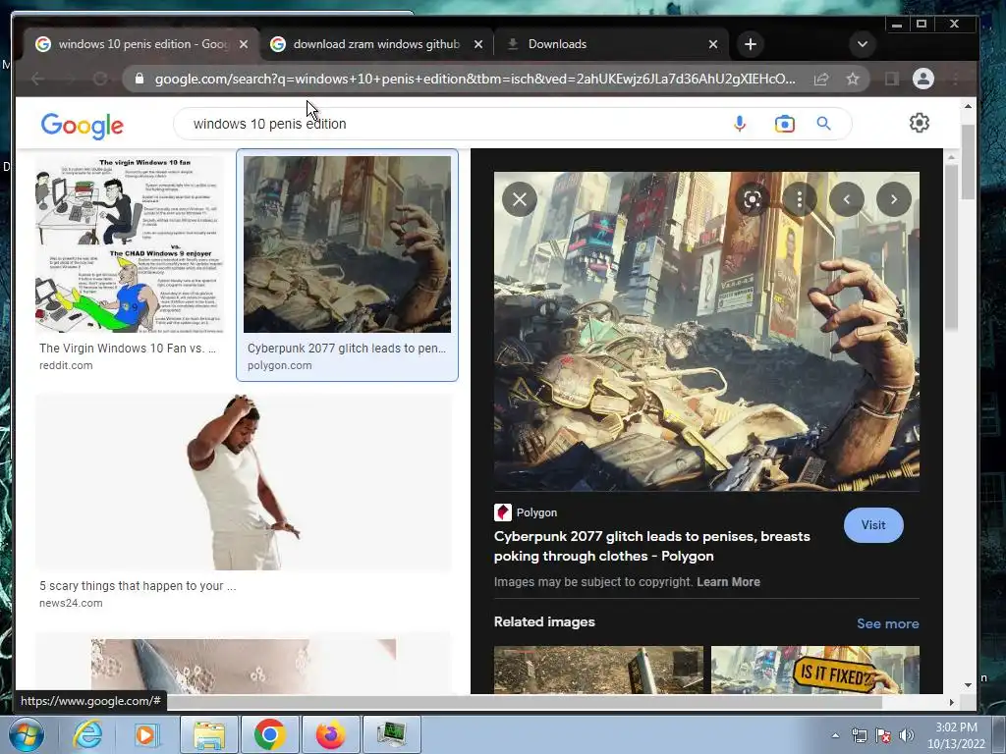Open Google Lens camera search icon

click(784, 123)
